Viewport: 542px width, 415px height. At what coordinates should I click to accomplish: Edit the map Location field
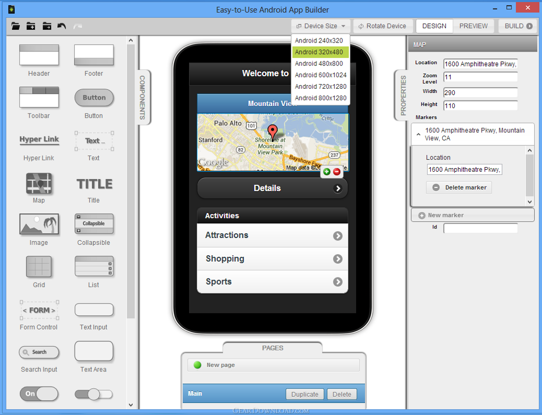[481, 64]
